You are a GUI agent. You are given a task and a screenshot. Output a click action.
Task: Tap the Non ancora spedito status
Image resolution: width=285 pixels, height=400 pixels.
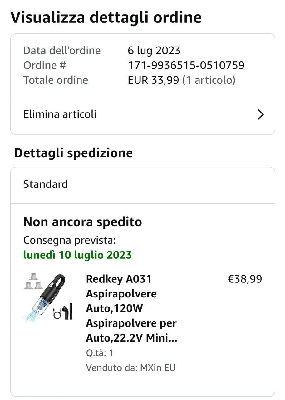pyautogui.click(x=82, y=222)
